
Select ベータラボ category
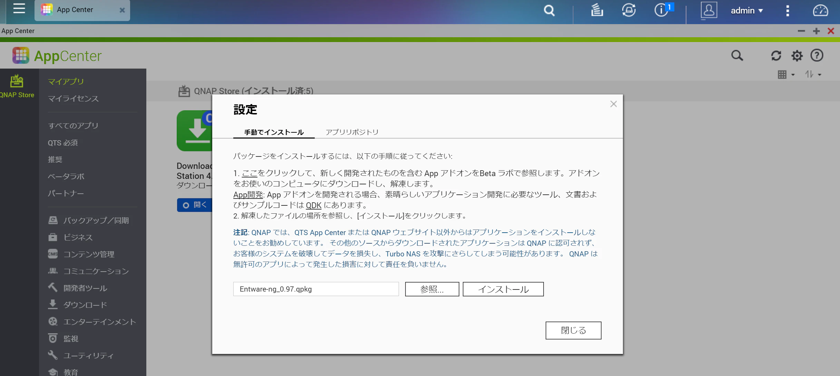pos(66,176)
